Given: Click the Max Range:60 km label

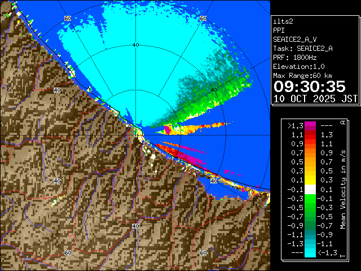Looking at the screenshot, I should pos(302,76).
